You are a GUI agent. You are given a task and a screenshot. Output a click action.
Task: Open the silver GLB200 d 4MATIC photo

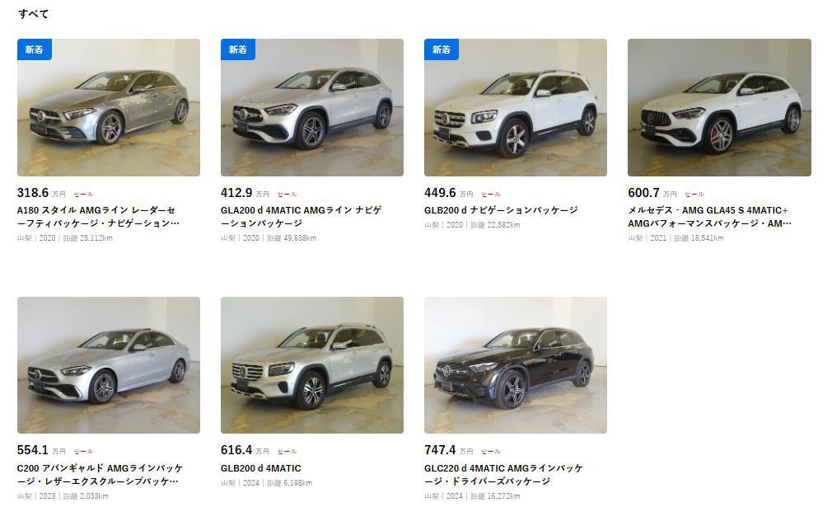click(312, 365)
